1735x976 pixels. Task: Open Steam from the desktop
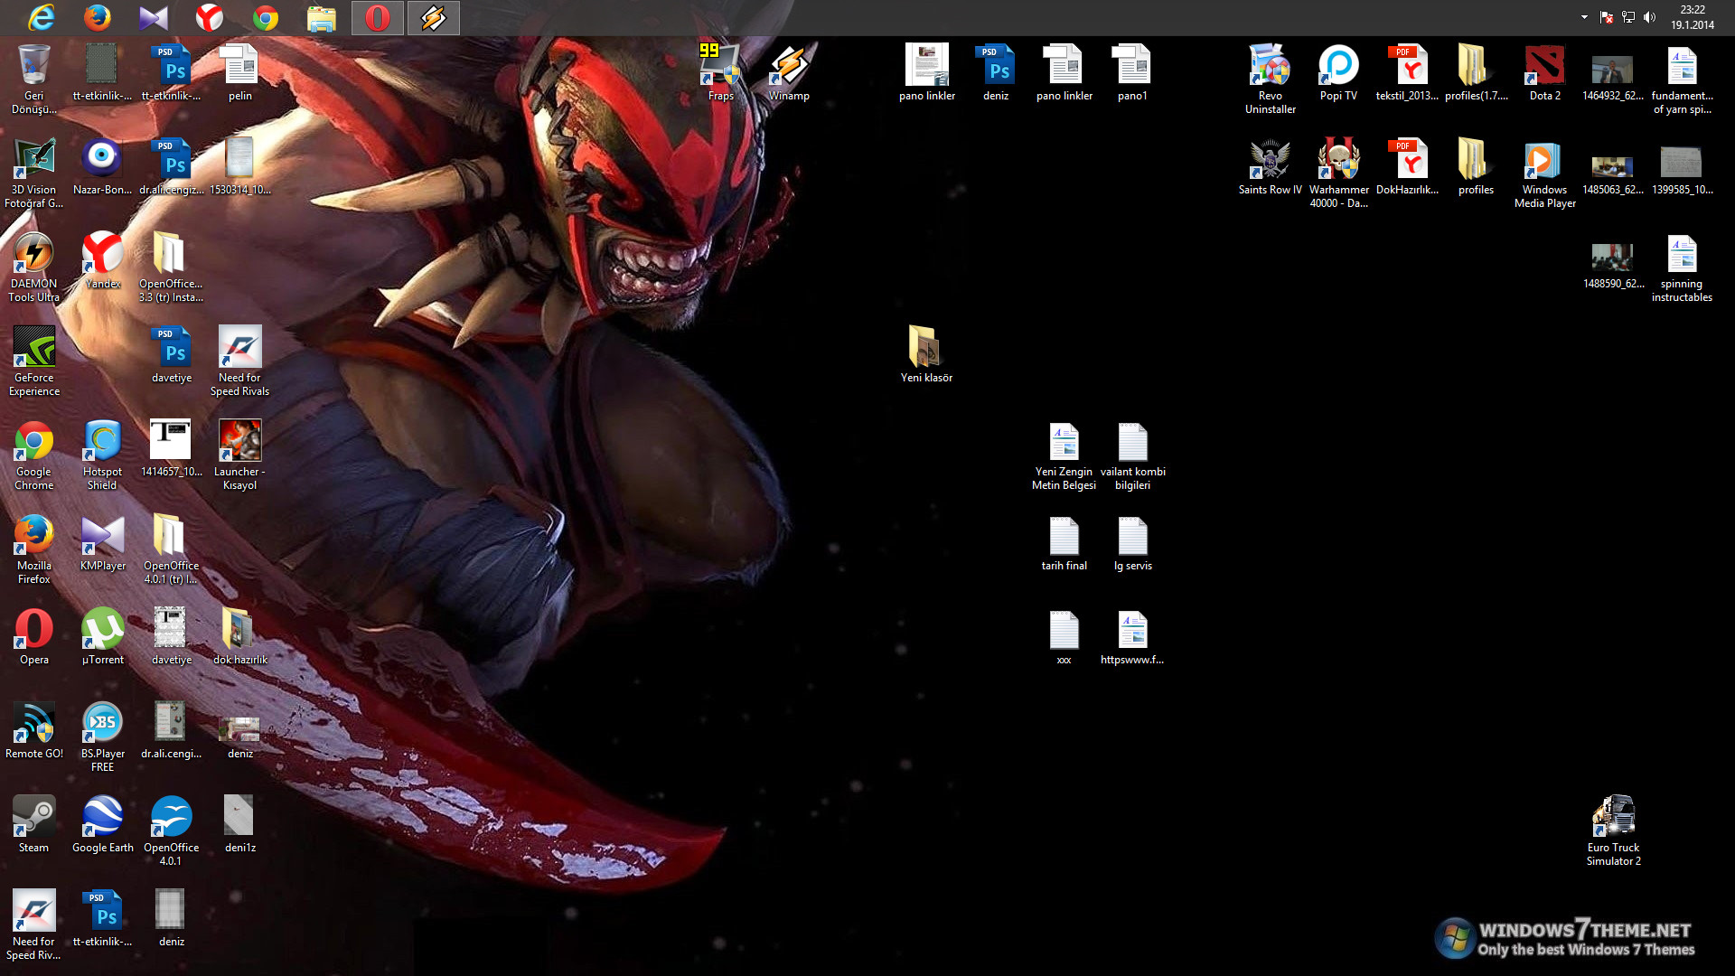click(34, 825)
